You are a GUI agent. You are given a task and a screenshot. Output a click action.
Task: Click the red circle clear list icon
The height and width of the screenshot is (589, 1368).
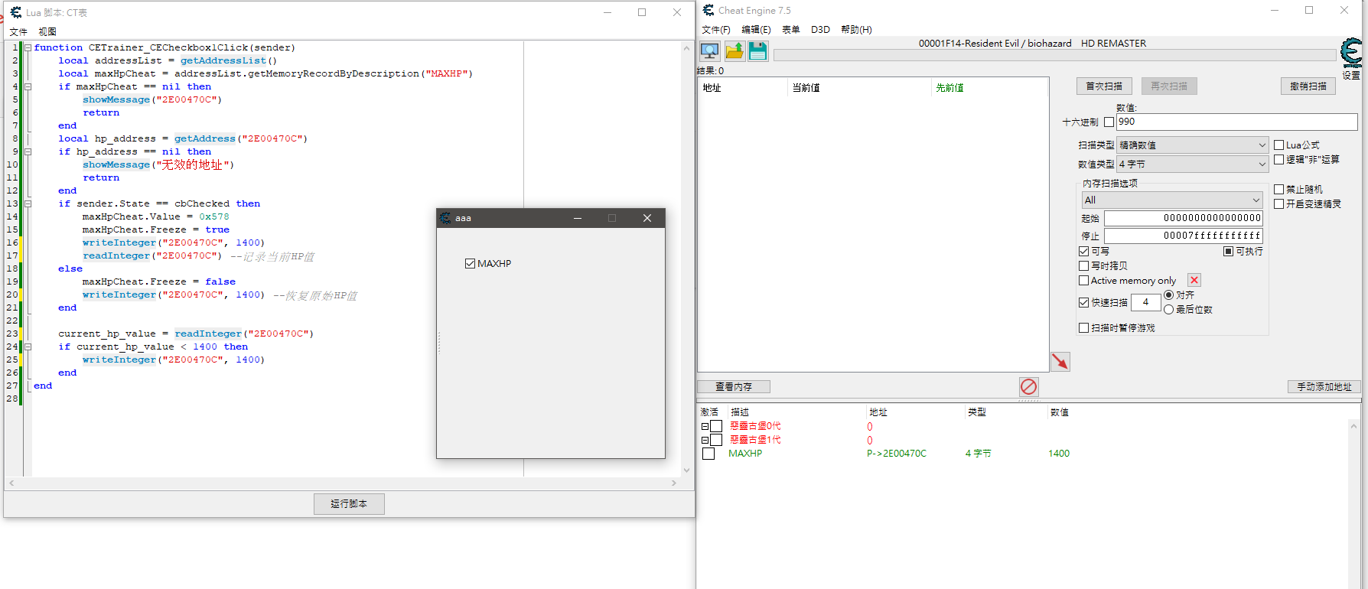click(1028, 387)
